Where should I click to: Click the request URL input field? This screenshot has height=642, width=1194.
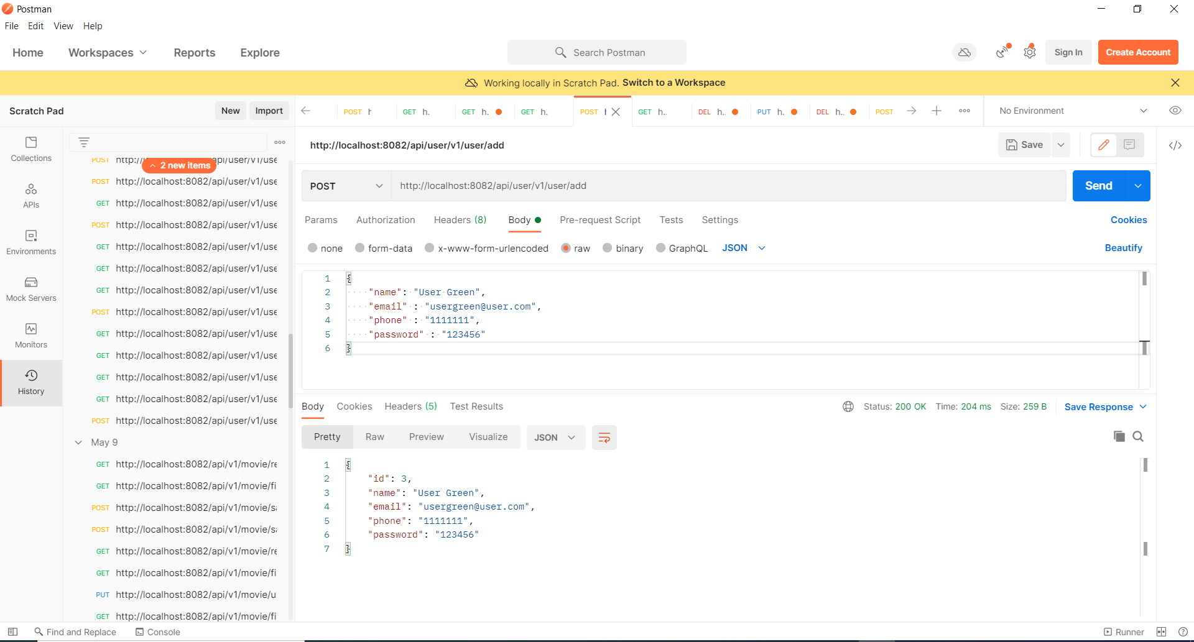tap(728, 186)
